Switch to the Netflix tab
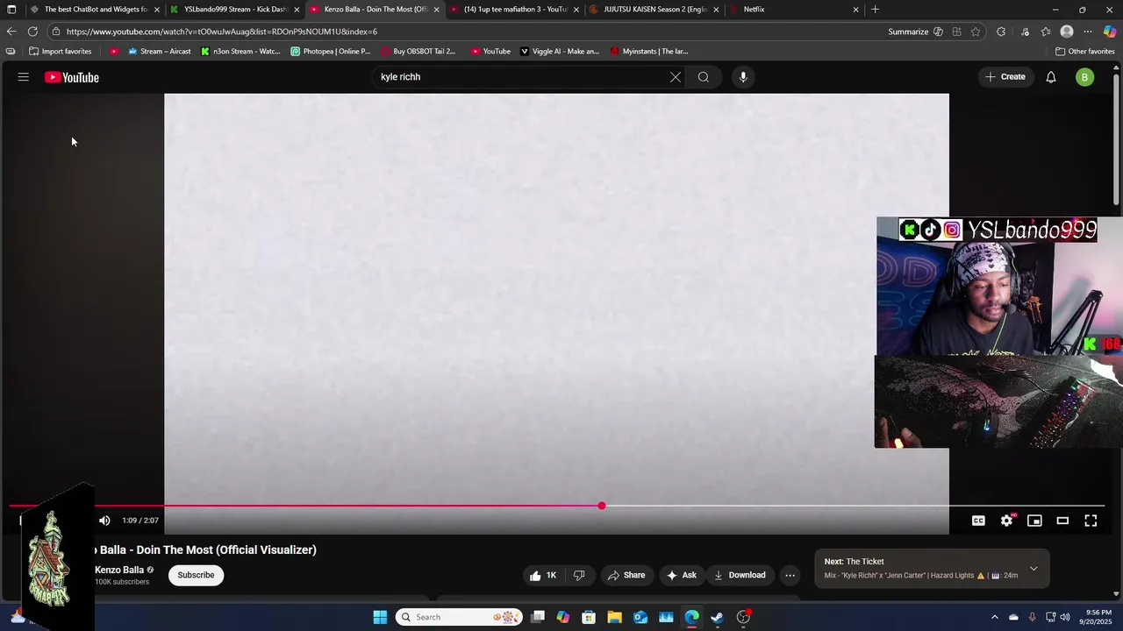Screen dimensions: 1123x631 point(795,9)
